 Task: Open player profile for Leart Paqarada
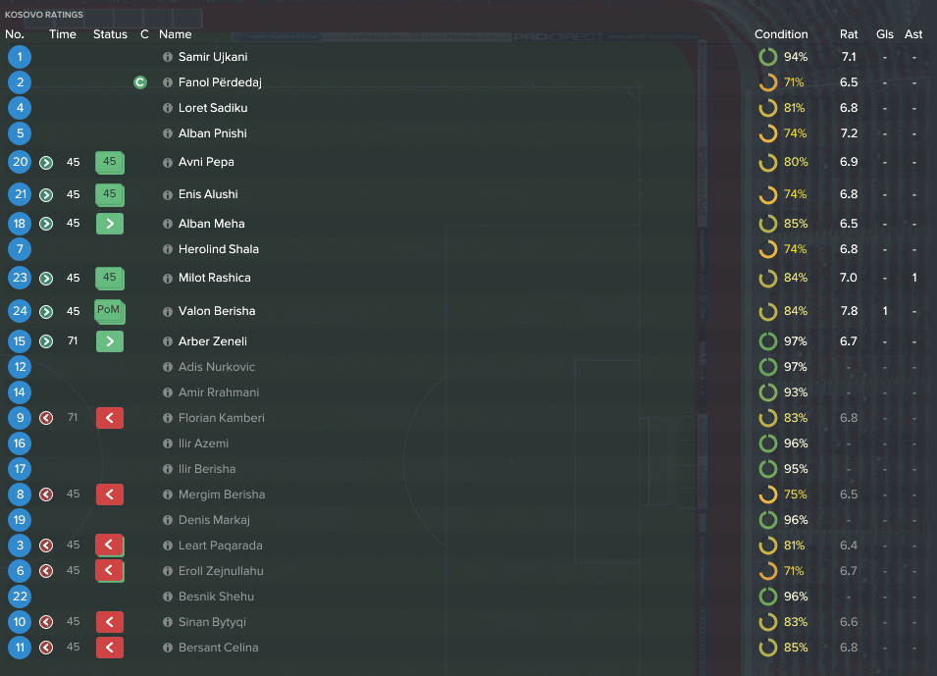coord(221,546)
